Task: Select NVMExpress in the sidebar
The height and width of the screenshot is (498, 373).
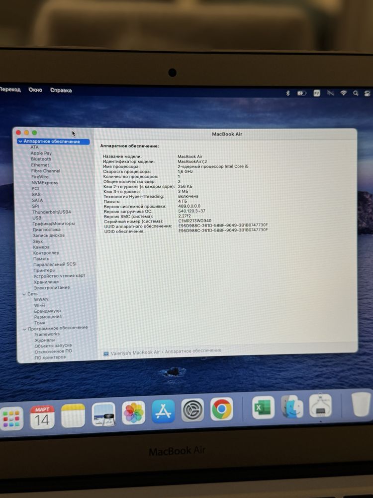Action: click(45, 183)
